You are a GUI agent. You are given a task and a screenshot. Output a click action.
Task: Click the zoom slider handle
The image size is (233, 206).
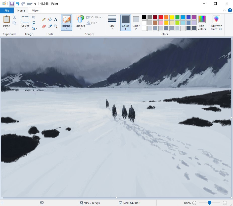(210, 203)
